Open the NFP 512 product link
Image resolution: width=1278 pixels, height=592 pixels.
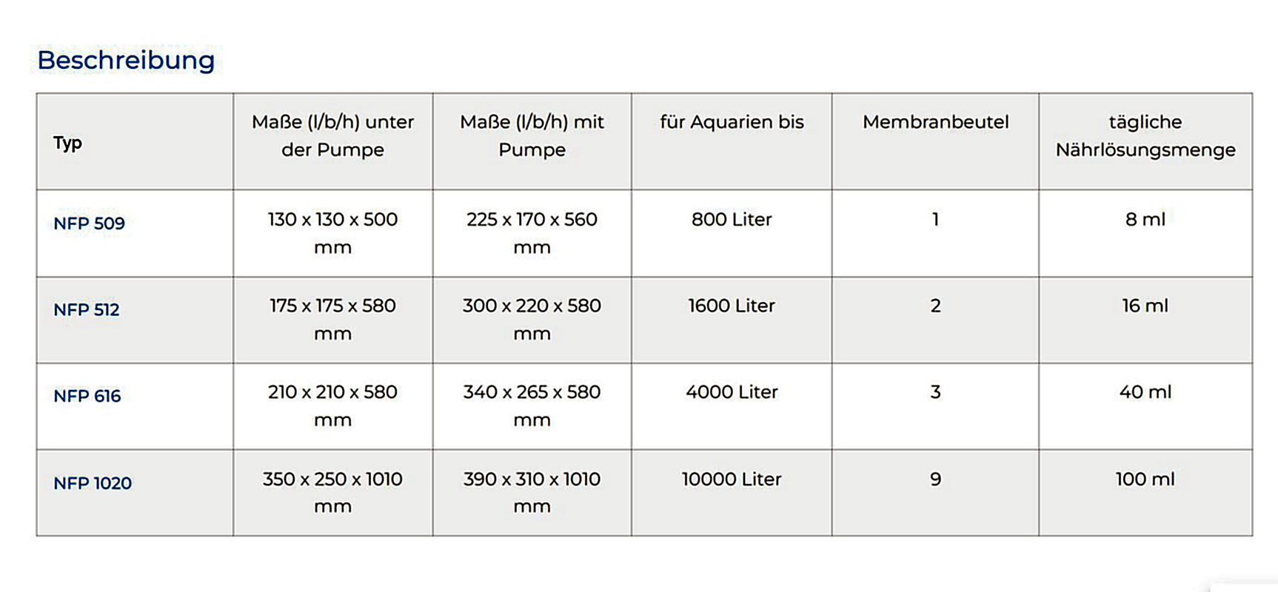86,309
